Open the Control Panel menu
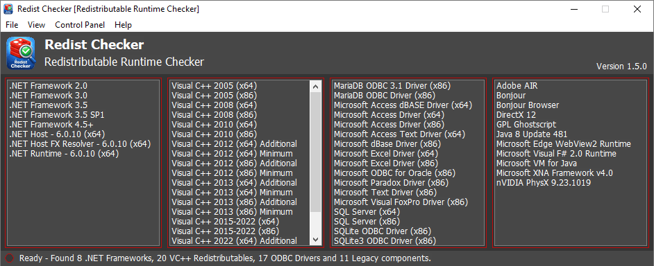The height and width of the screenshot is (266, 654). (x=80, y=25)
